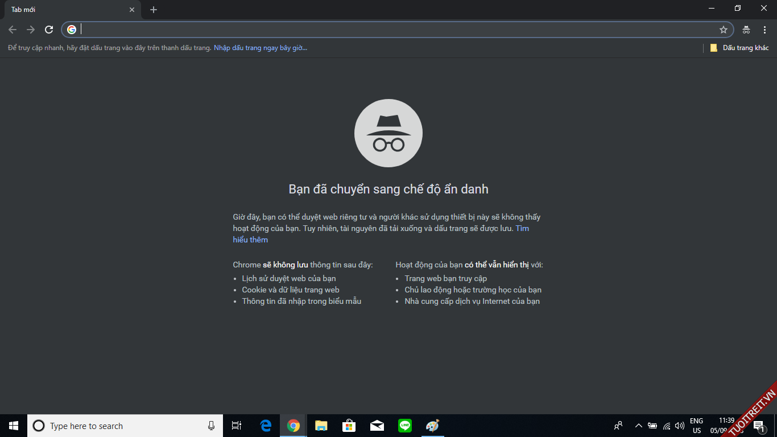Close the "Tab mới" tab
Screen dimensions: 777x437
tap(132, 10)
